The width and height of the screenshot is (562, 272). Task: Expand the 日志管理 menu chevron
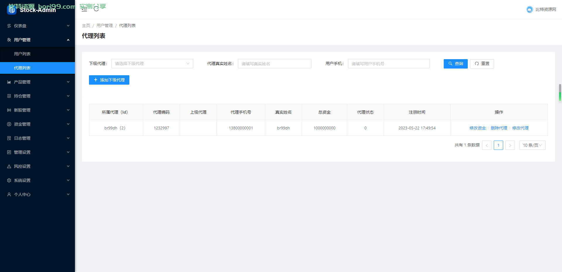click(68, 138)
